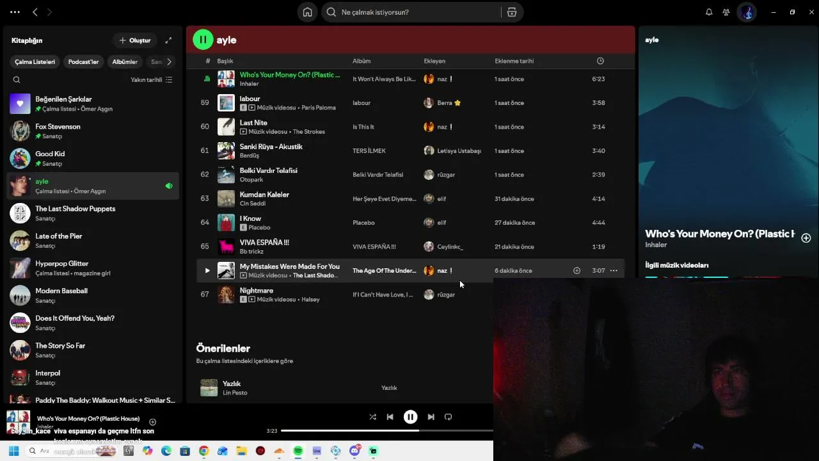This screenshot has height=461, width=819.
Task: Open Friend Activity icon in top bar
Action: pos(726,12)
